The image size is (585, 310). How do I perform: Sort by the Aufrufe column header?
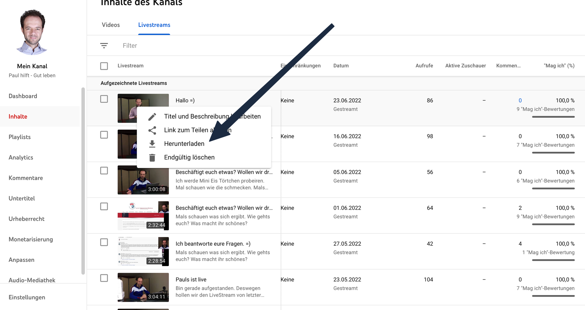(x=424, y=66)
